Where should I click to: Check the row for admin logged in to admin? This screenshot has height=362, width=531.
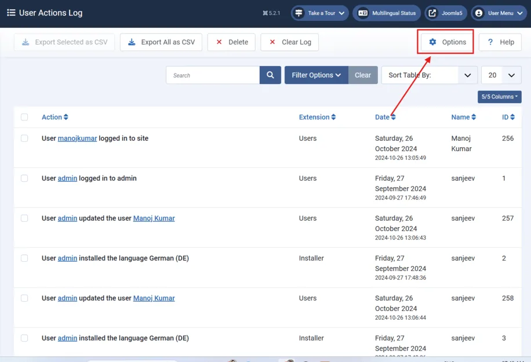(x=24, y=178)
